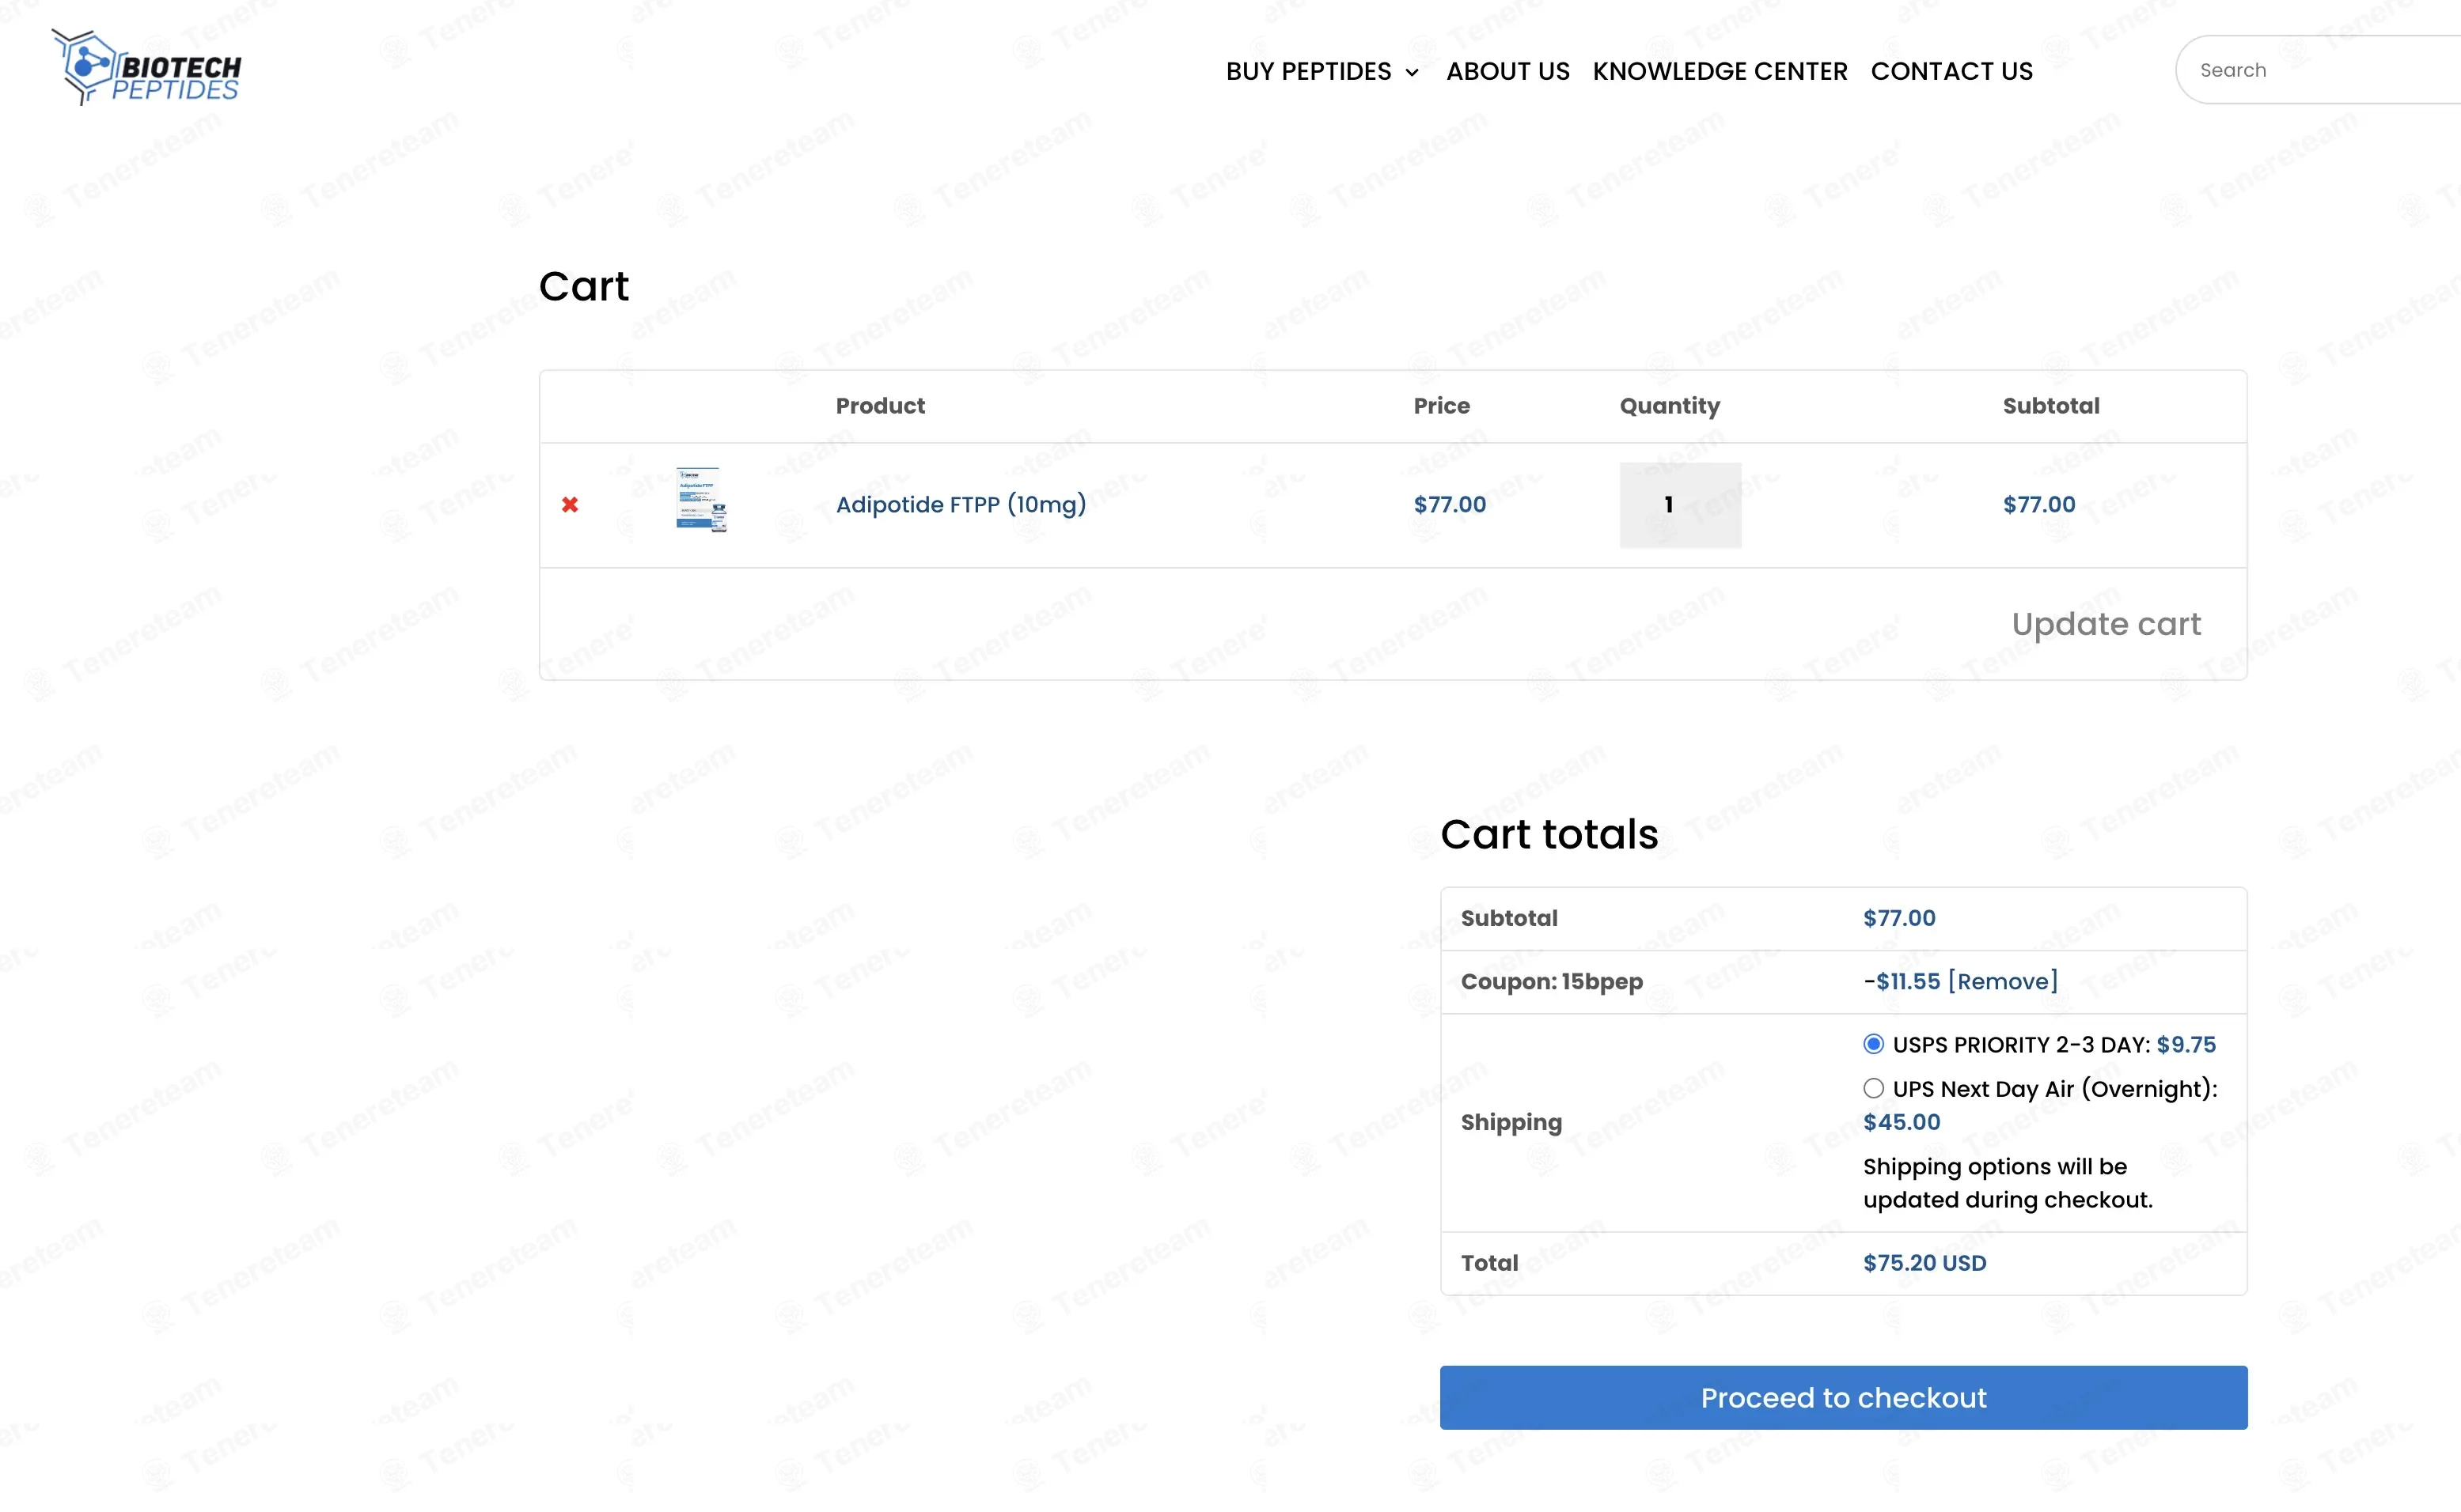
Task: Select UPS Next Day Air shipping
Action: click(x=1873, y=1088)
